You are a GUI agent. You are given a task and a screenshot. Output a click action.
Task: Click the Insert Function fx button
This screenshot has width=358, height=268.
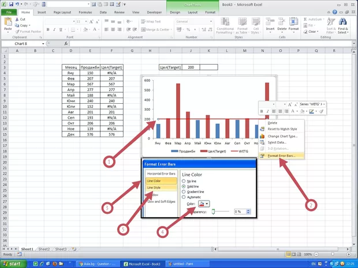tap(66, 44)
